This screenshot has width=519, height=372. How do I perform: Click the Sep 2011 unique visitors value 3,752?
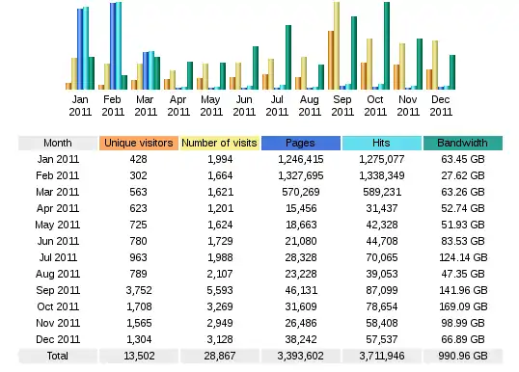139,290
